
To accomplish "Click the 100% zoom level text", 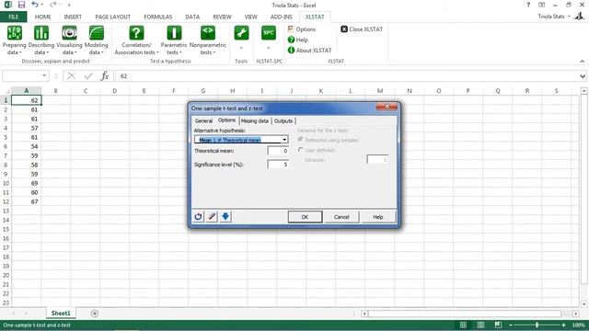I will tap(579, 325).
